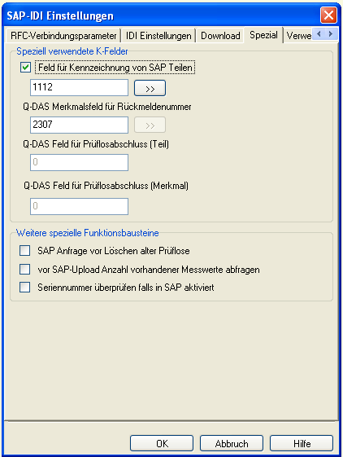Click the >> button next to field 1112
This screenshot has height=457, width=343.
pos(150,88)
